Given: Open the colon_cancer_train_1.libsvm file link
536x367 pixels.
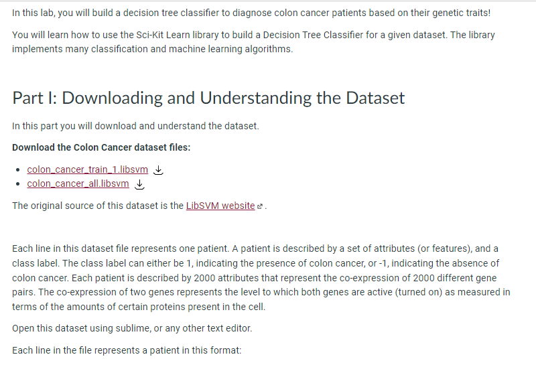Looking at the screenshot, I should pos(88,169).
